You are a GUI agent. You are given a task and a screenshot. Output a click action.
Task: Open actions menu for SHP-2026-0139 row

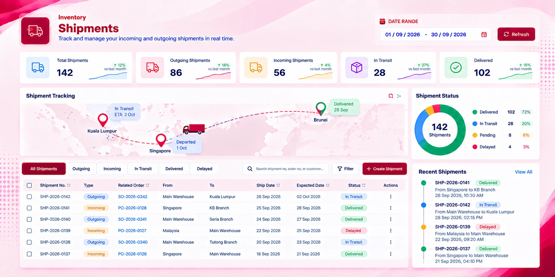pos(390,231)
